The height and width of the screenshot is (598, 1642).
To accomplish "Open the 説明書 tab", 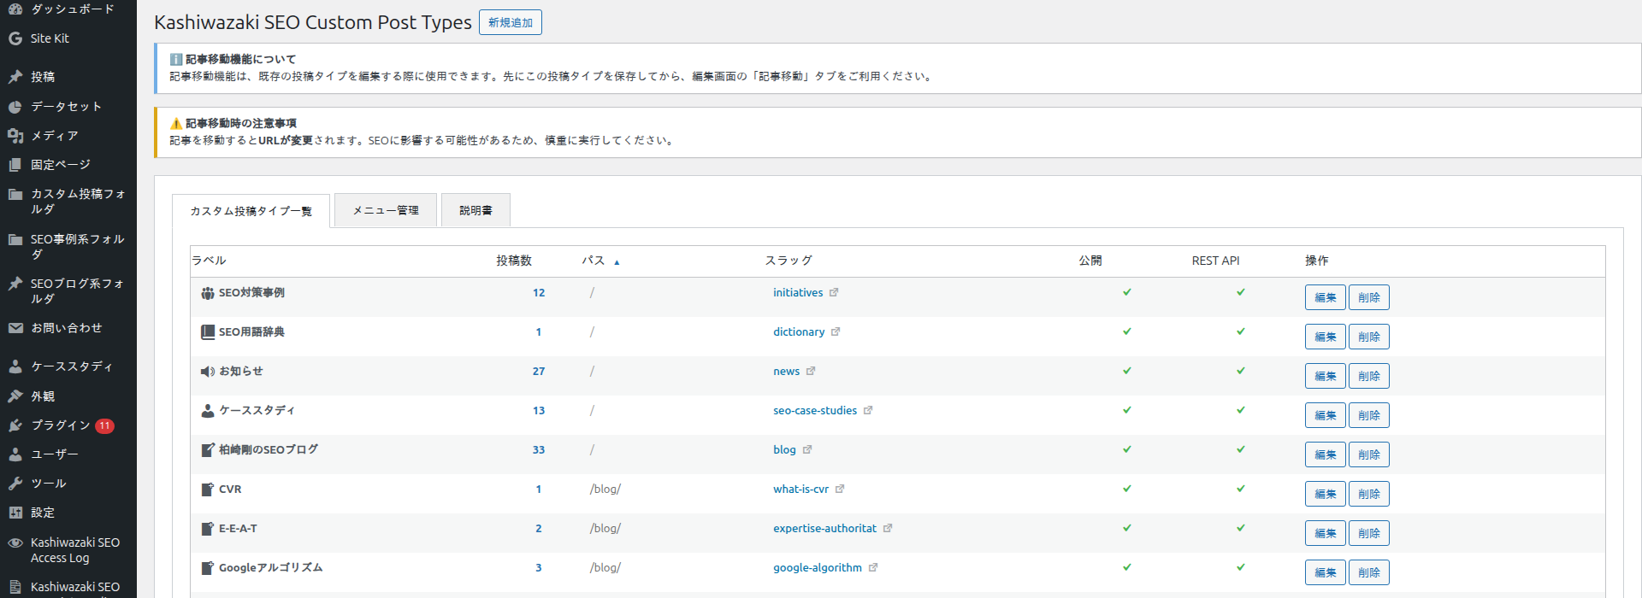I will coord(475,210).
